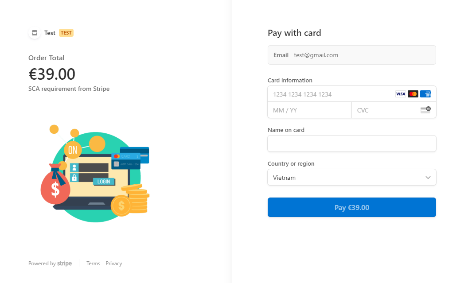Screen dimensions: 468x283
Task: Focus the Name on card field
Action: click(352, 143)
